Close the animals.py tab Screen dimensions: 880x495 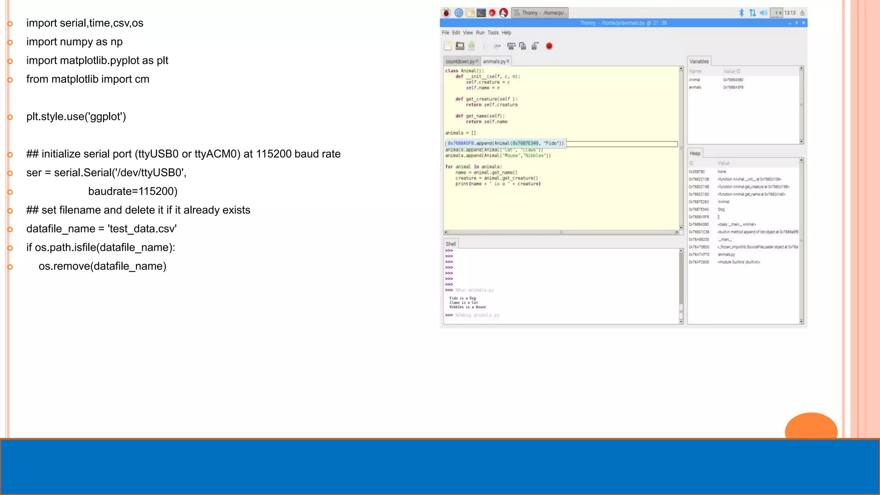click(x=508, y=61)
